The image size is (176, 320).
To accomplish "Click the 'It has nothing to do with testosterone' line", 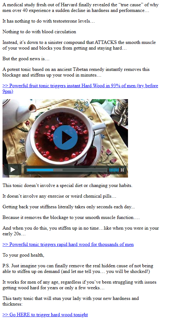I will click(x=49, y=21).
